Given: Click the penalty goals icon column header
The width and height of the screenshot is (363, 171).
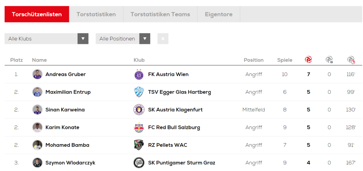Looking at the screenshot, I should (329, 60).
